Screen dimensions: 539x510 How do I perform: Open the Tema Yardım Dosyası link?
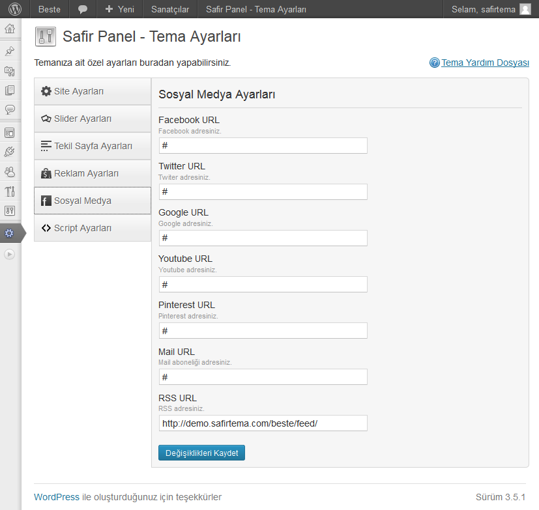coord(484,63)
